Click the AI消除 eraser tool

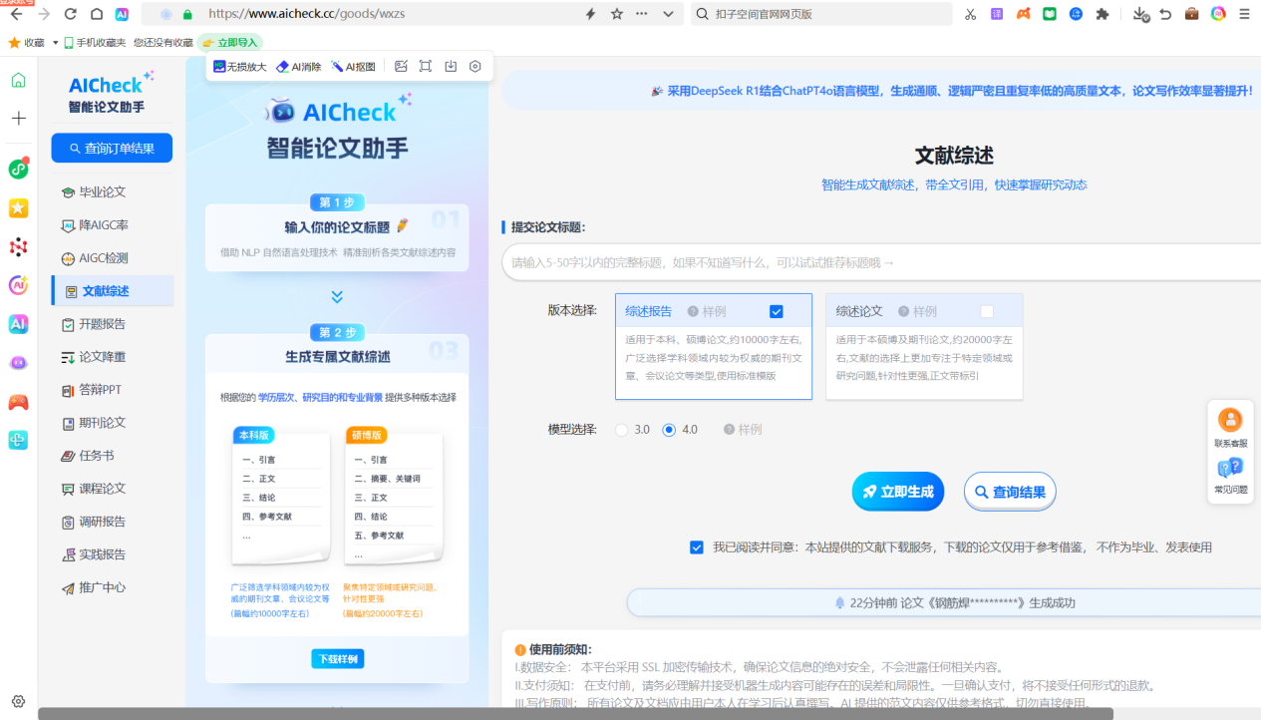[x=299, y=66]
